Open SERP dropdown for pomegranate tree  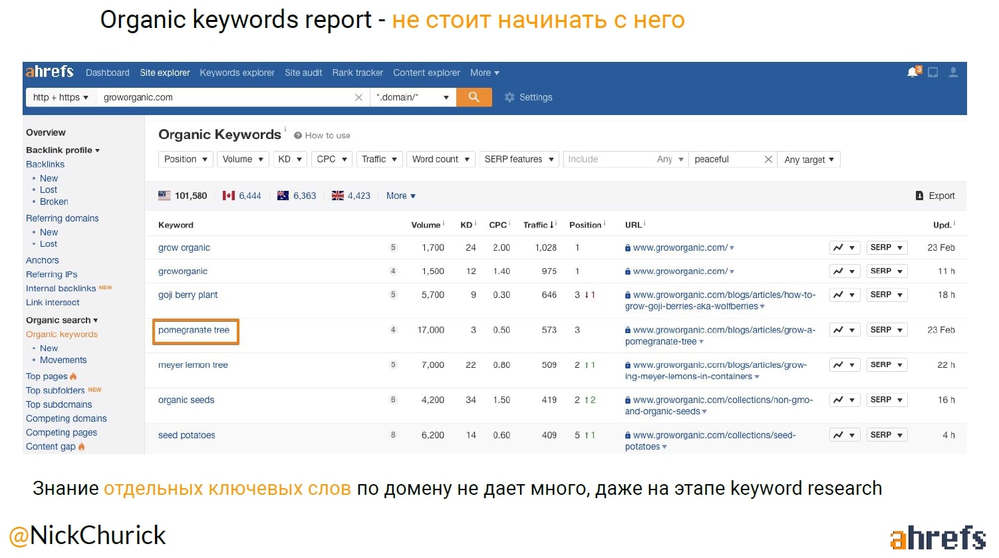(887, 330)
